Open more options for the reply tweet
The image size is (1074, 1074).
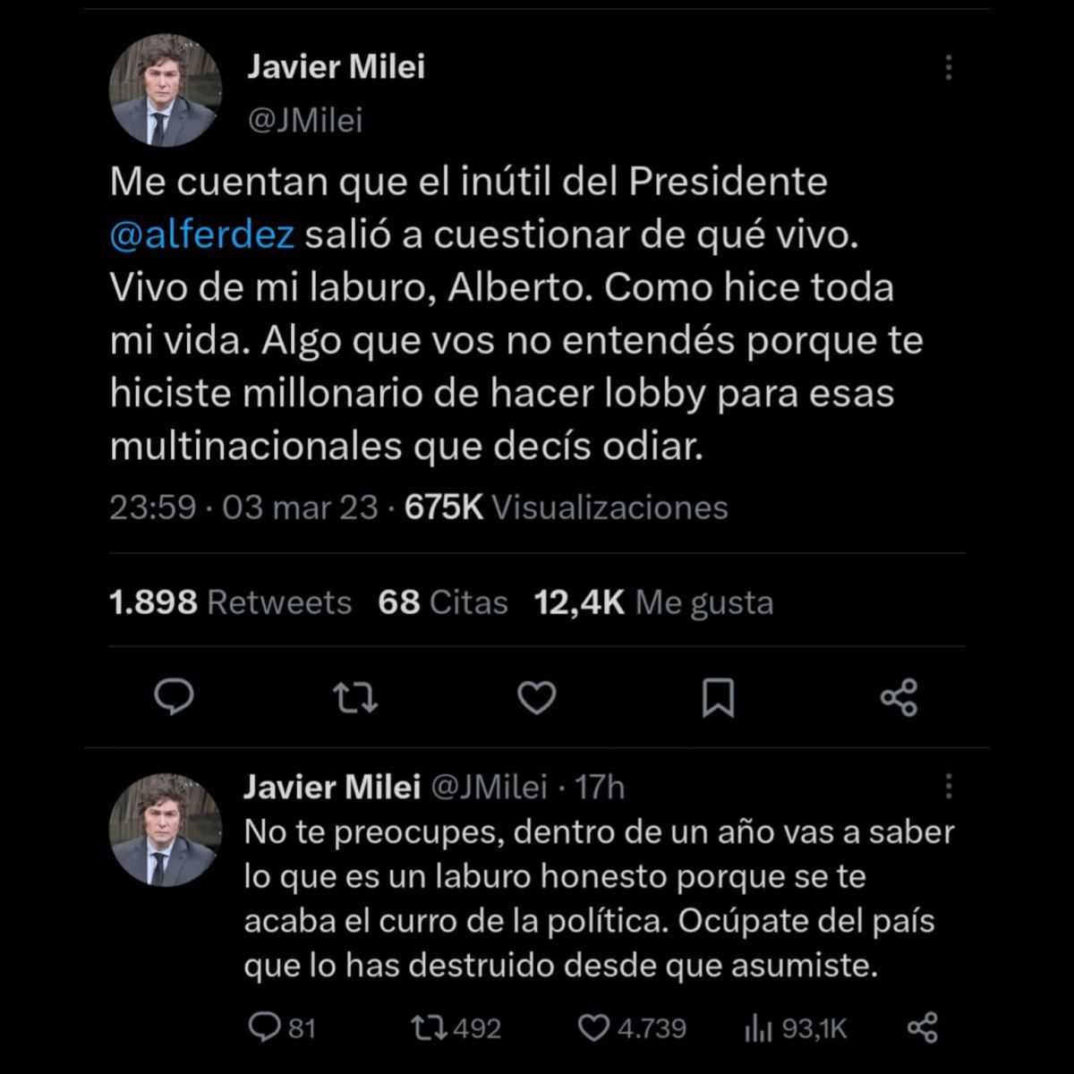click(x=948, y=787)
